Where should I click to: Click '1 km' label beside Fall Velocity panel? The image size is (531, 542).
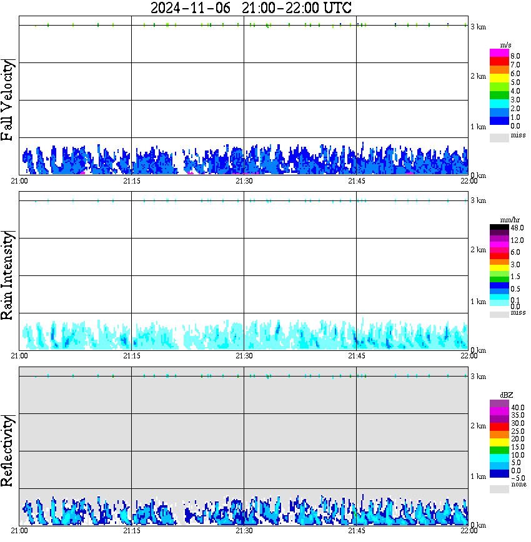[478, 127]
